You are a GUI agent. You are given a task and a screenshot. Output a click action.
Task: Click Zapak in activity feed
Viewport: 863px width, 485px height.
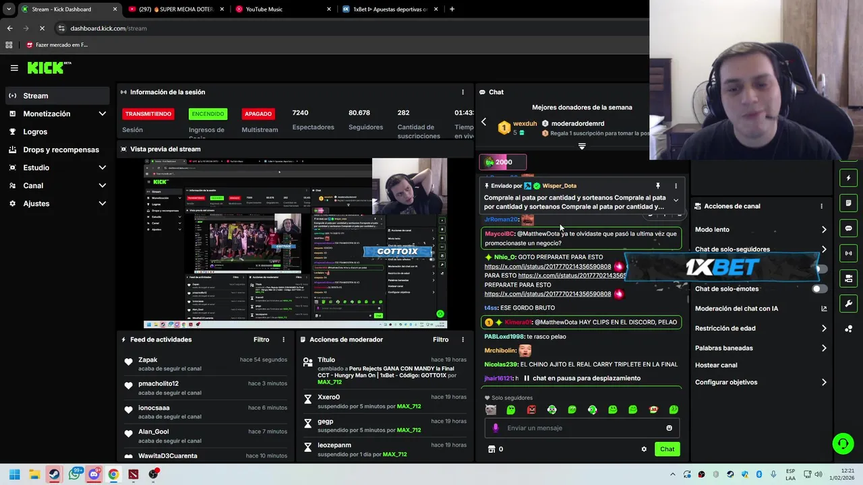click(148, 360)
